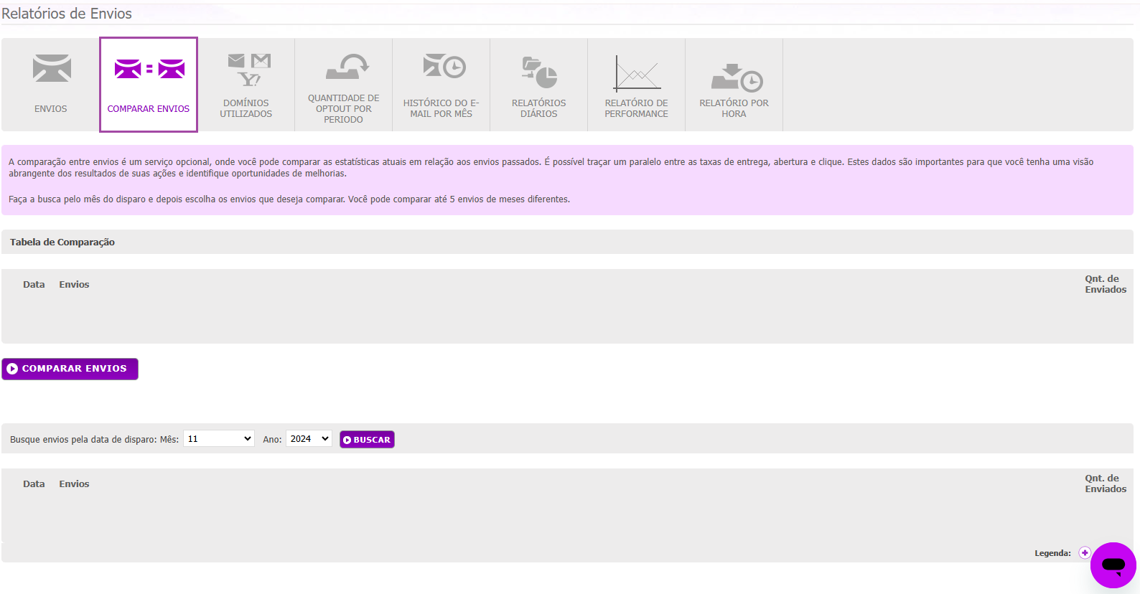Open the Domínios Utilizados mail providers icon
Screen dimensions: 1140x594
pyautogui.click(x=249, y=70)
